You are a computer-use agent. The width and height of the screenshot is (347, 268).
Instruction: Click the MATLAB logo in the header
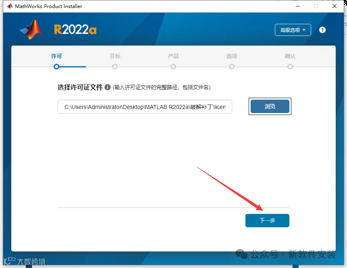(31, 29)
